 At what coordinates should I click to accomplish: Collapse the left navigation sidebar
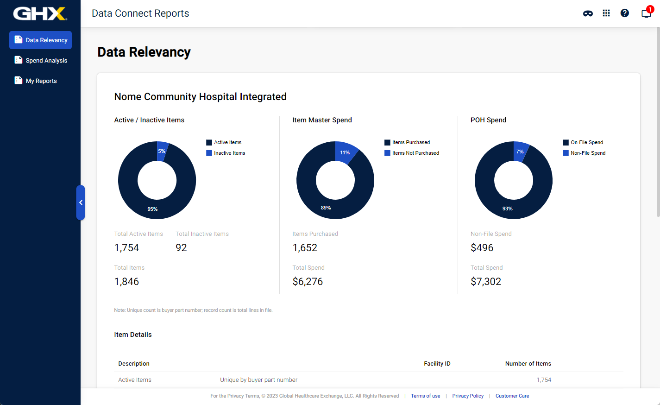[81, 202]
